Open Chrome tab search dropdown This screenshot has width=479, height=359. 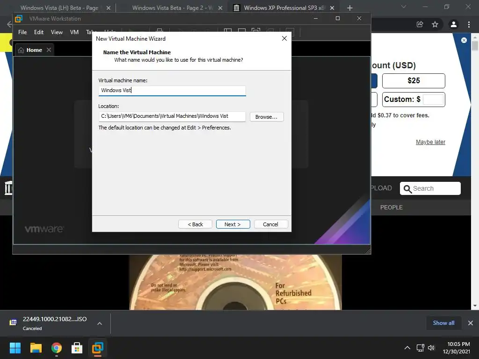pos(404,7)
